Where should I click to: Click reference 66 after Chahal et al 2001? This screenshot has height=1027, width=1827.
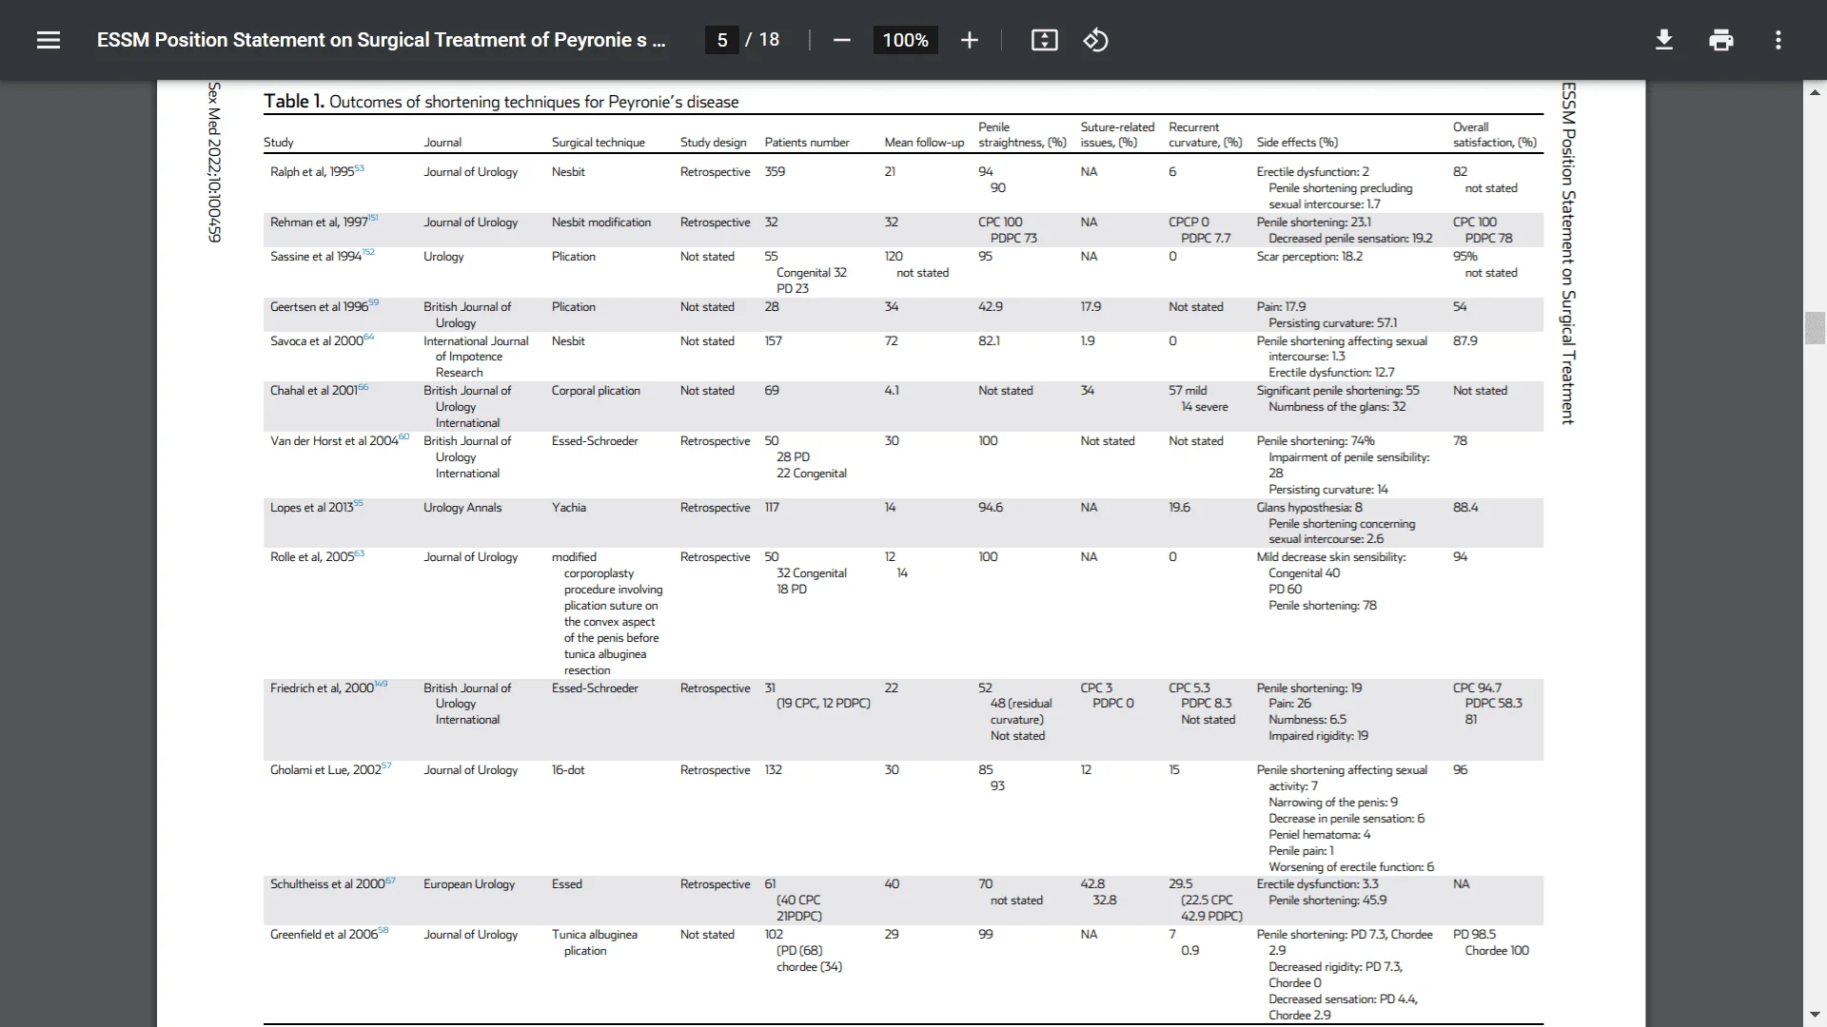coord(363,387)
